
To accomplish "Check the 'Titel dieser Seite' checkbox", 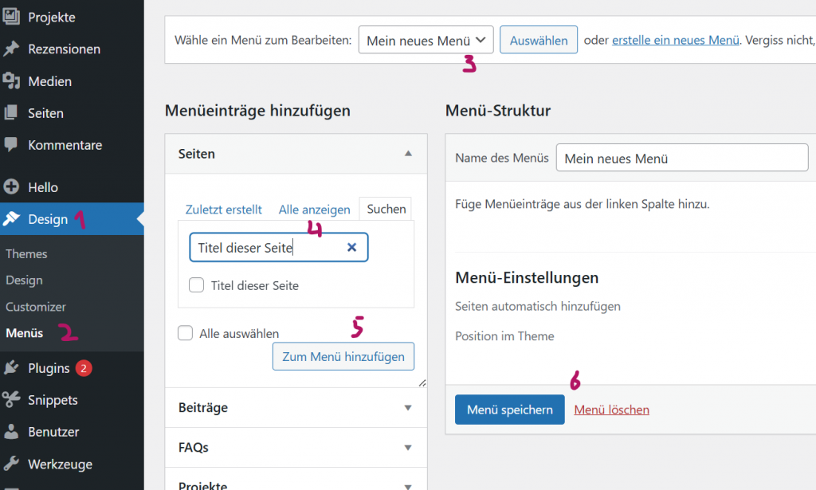I will point(197,285).
